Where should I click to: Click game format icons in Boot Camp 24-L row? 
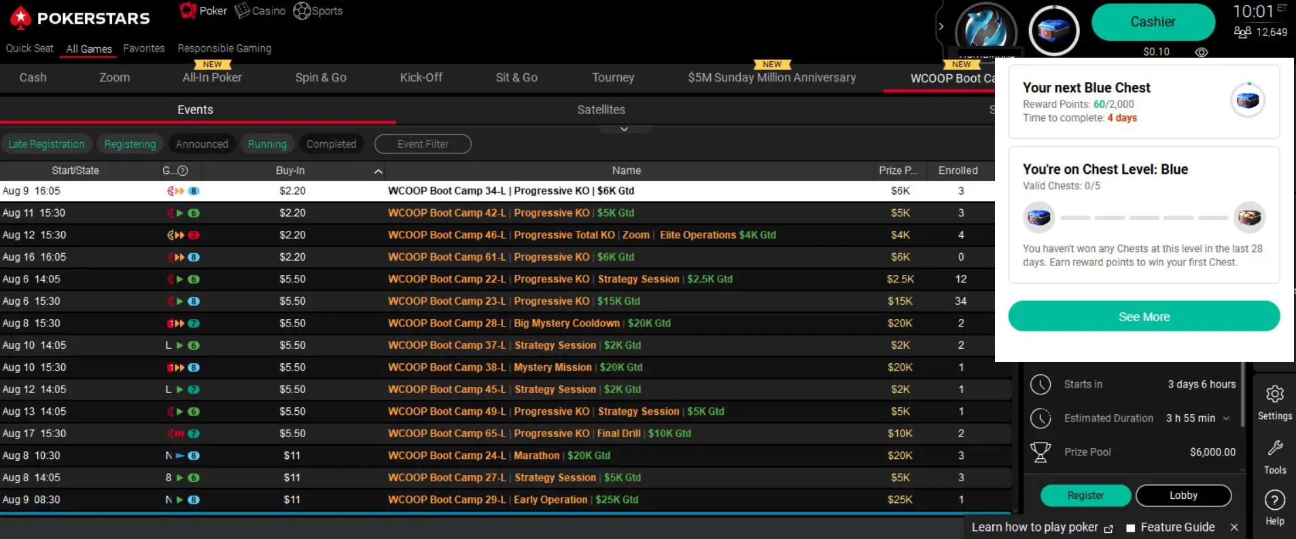click(183, 456)
